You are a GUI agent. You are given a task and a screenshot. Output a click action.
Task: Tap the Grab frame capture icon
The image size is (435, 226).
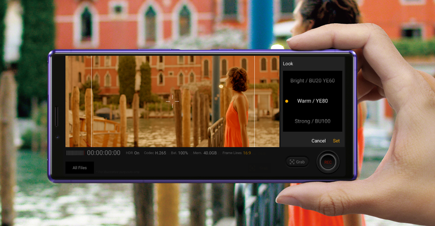(x=292, y=162)
